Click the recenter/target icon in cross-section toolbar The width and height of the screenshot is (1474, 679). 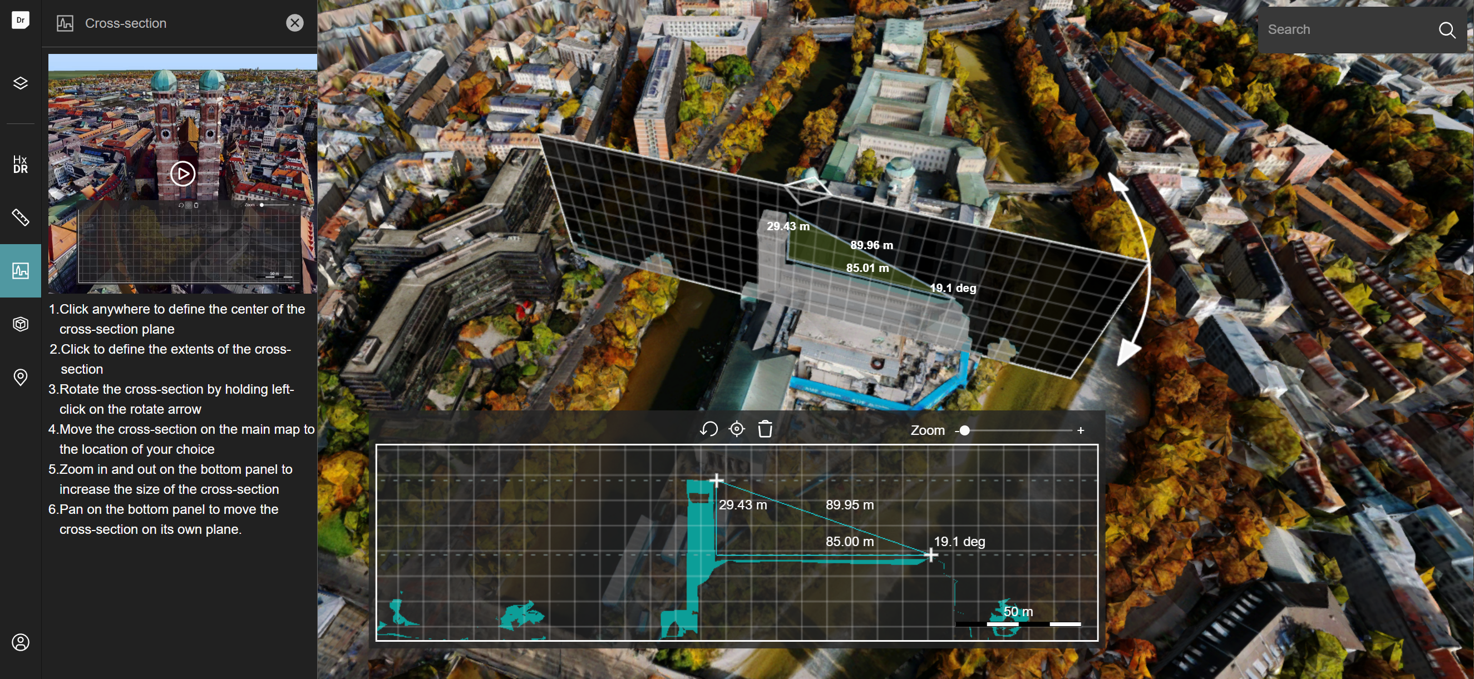click(736, 430)
